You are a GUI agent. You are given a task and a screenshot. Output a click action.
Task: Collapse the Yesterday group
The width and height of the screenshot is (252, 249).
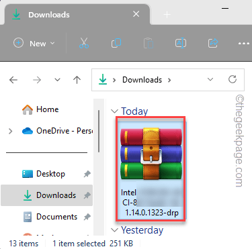click(115, 230)
